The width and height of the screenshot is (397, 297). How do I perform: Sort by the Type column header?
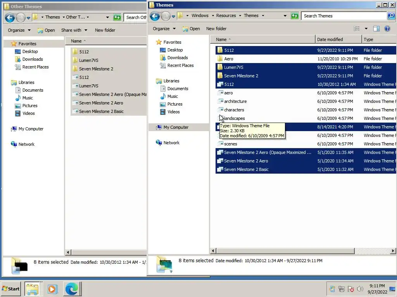pyautogui.click(x=379, y=39)
